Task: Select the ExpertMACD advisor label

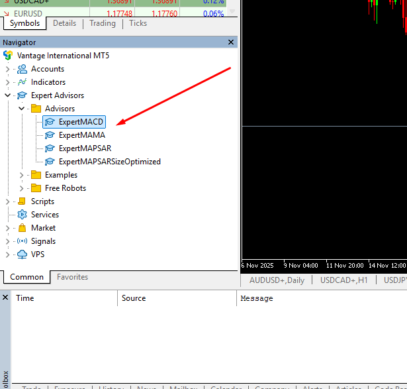Action: pyautogui.click(x=81, y=122)
